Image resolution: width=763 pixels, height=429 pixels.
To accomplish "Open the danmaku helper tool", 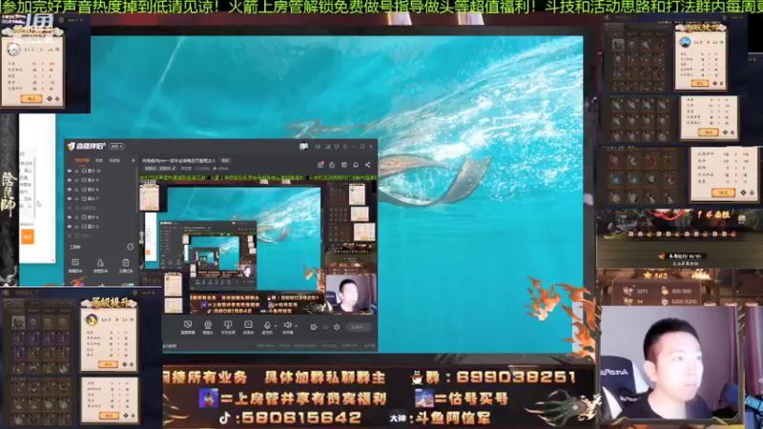I will pyautogui.click(x=75, y=266).
